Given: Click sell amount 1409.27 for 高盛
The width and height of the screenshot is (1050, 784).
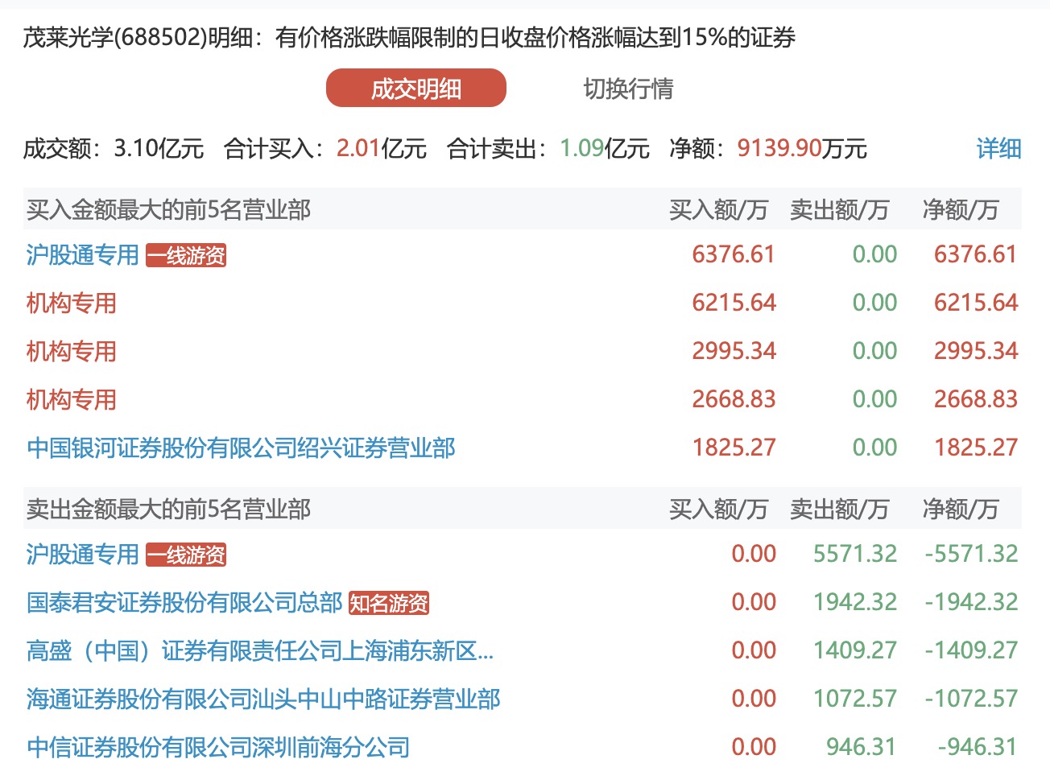Looking at the screenshot, I should click(855, 651).
